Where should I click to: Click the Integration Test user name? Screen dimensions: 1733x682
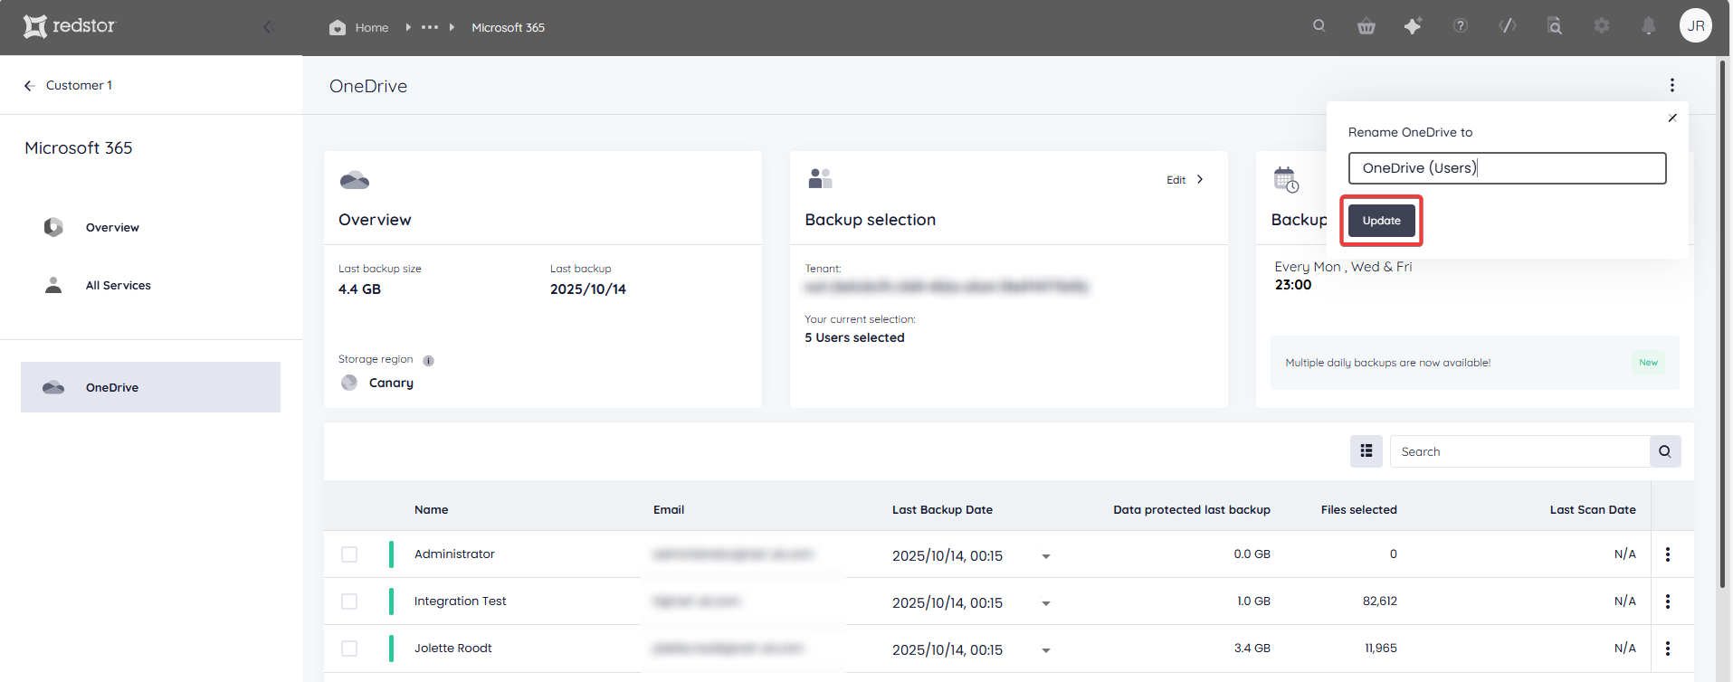(460, 601)
